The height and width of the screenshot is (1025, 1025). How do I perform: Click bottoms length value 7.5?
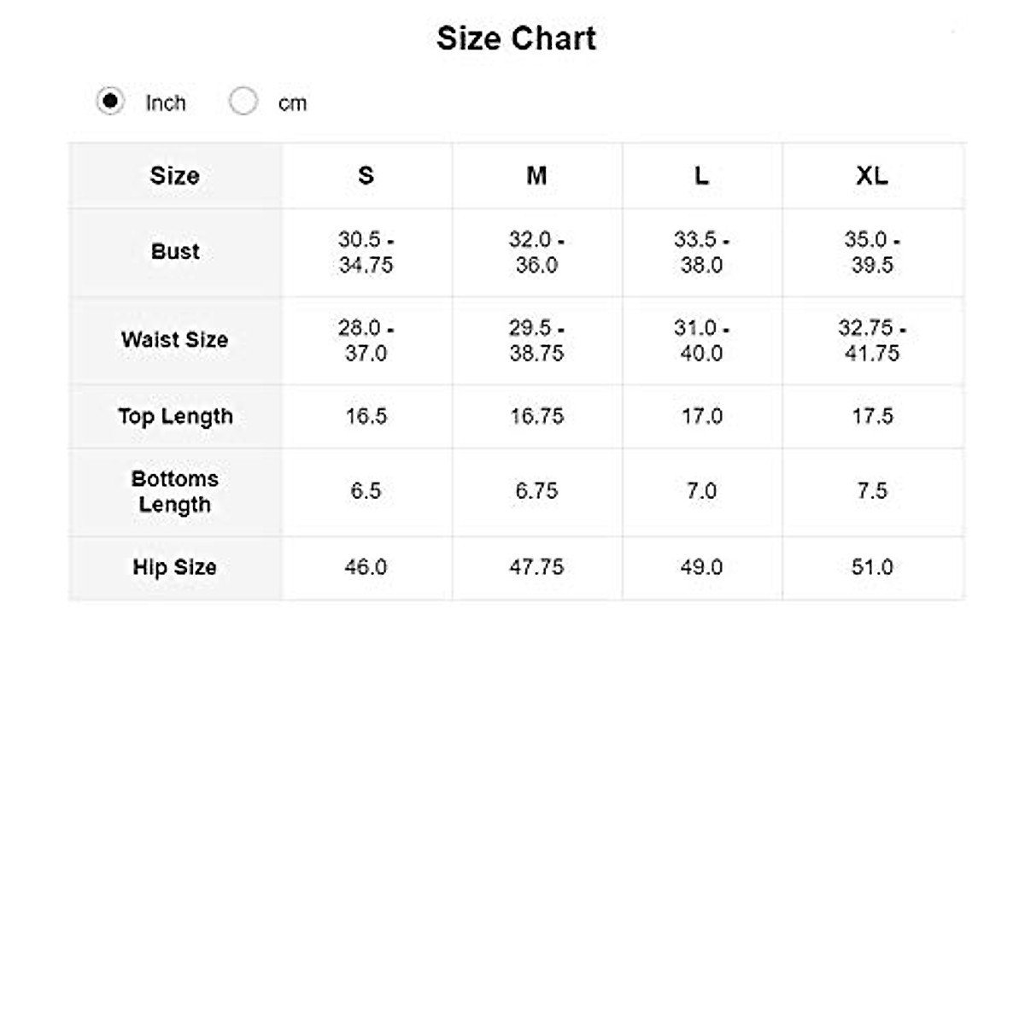click(872, 491)
